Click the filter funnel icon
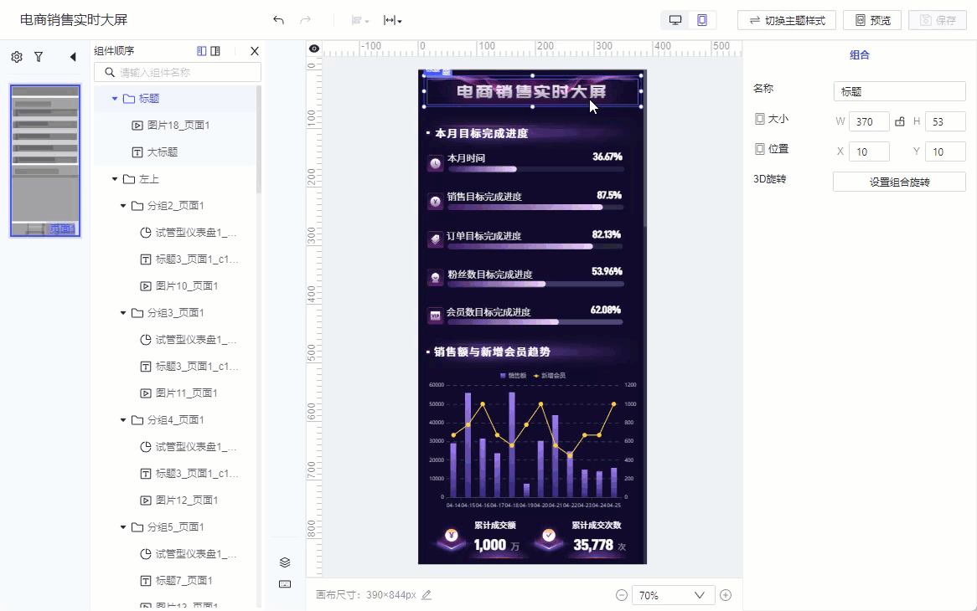This screenshot has height=611, width=977. [39, 57]
